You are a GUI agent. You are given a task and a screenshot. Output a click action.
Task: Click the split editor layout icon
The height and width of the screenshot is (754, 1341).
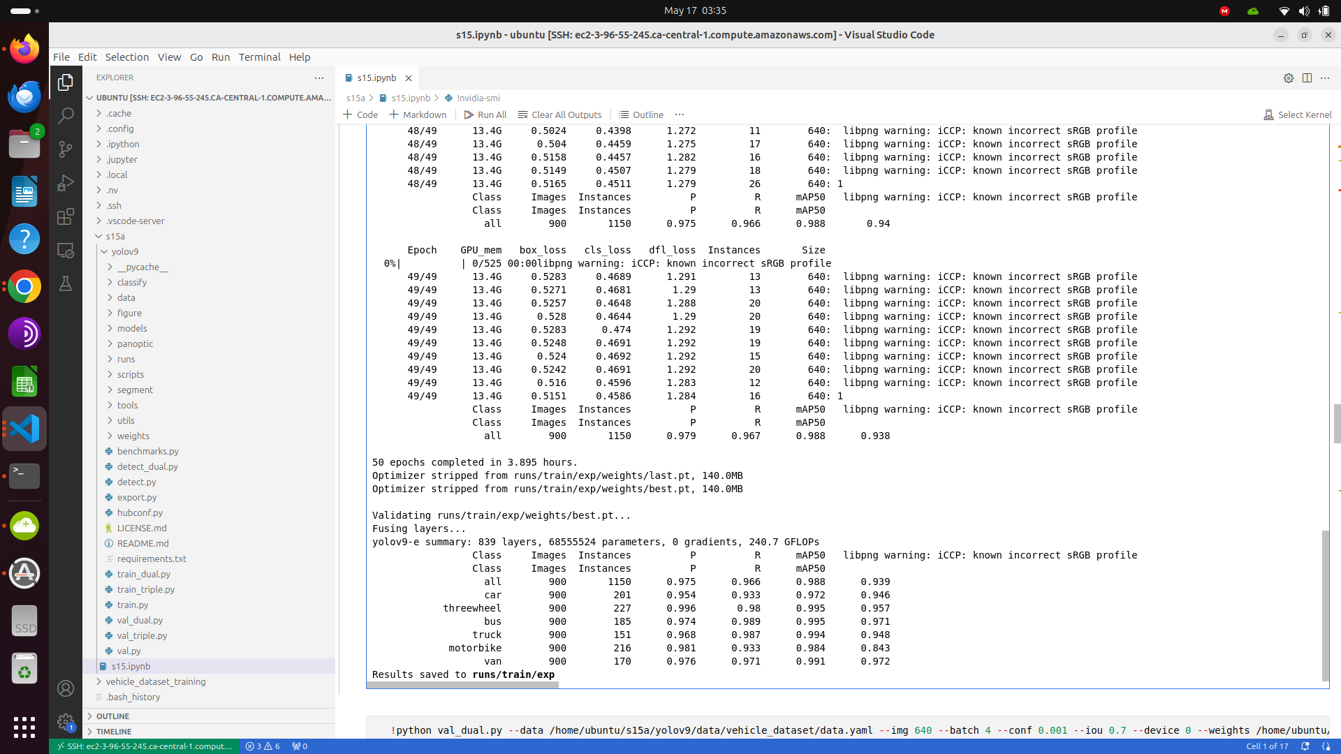[x=1307, y=78]
